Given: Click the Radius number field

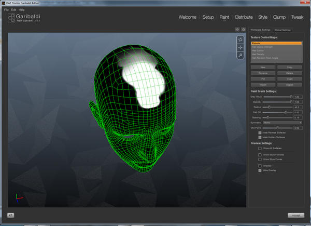Looking at the screenshot, I should [x=298, y=107].
